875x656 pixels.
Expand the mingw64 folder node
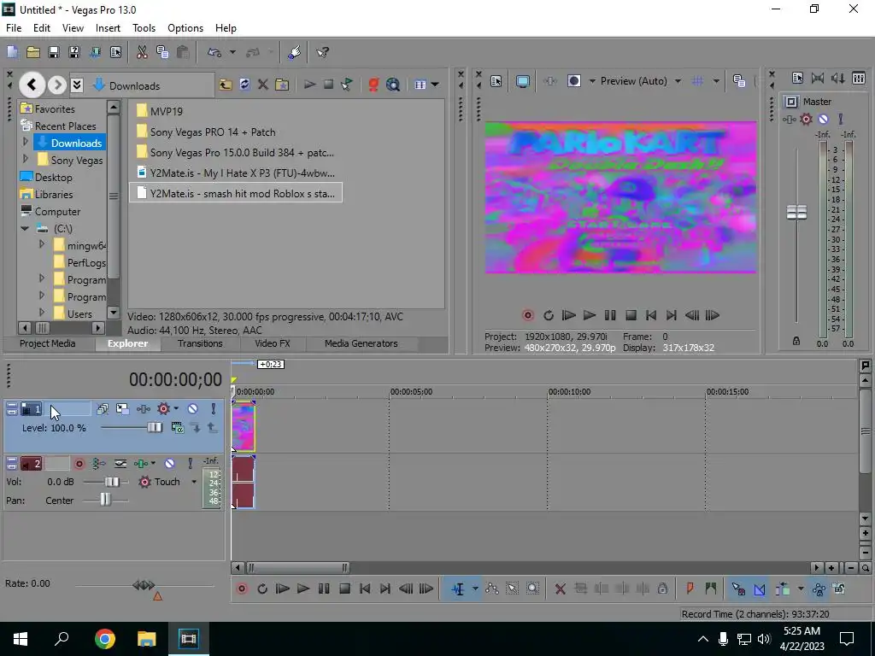point(42,244)
